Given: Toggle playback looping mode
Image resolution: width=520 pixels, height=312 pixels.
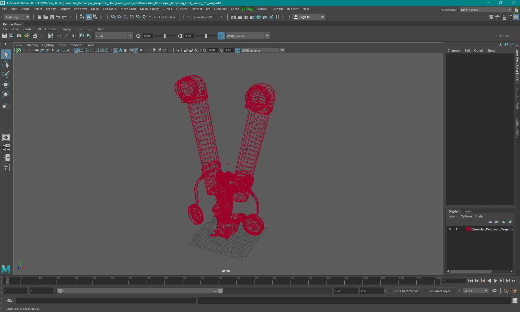Looking at the screenshot, I should click(x=494, y=291).
